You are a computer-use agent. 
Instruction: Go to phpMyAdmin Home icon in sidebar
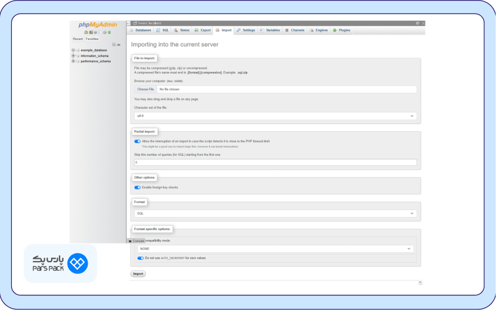coord(86,32)
